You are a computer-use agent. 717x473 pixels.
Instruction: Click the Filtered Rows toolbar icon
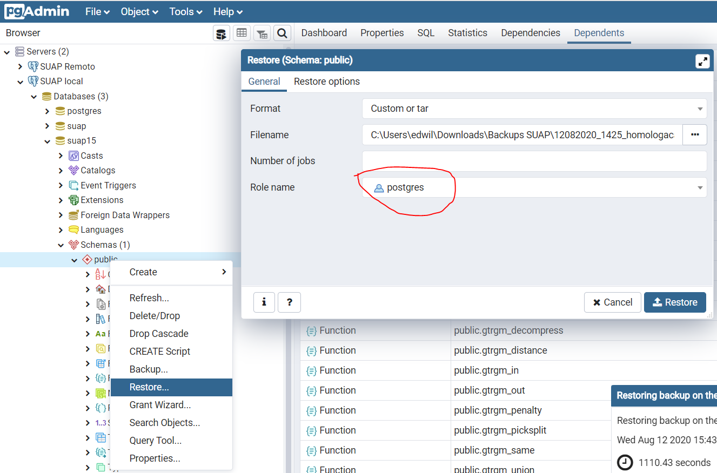[x=262, y=33]
